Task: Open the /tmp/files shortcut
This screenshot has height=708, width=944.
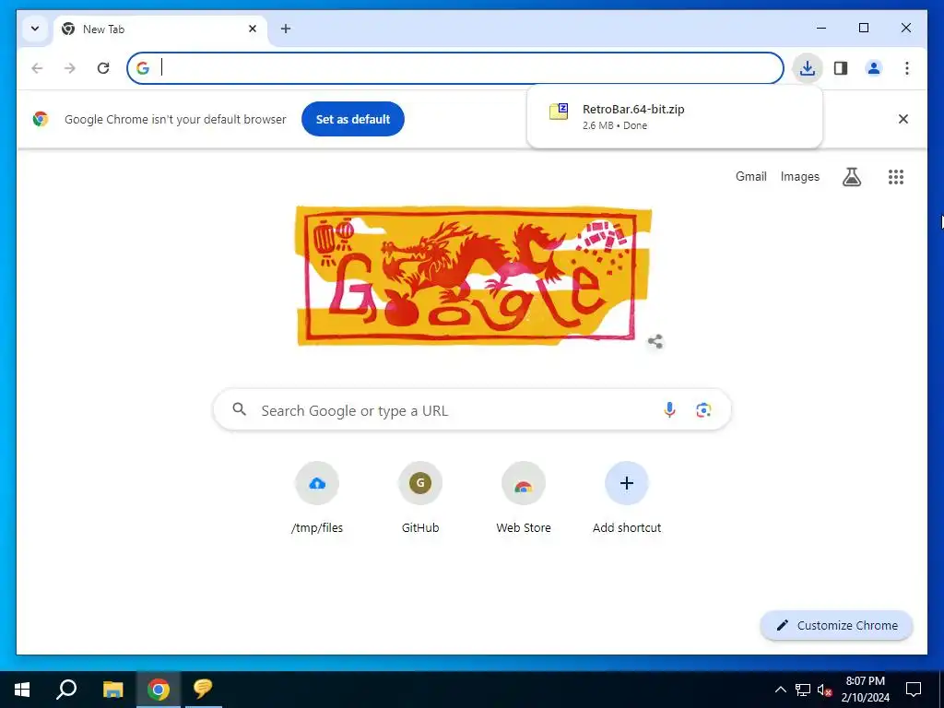Action: point(317,500)
